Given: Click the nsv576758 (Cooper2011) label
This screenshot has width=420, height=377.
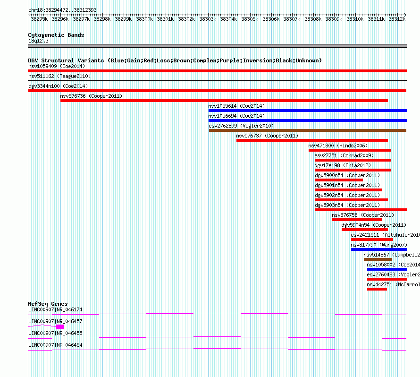Looking at the screenshot, I should tap(363, 215).
